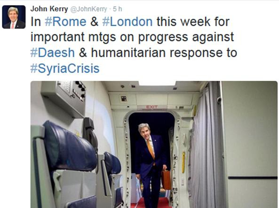Image resolution: width=279 pixels, height=208 pixels.
Task: Open the @JohnKerry handle link
Action: 89,9
